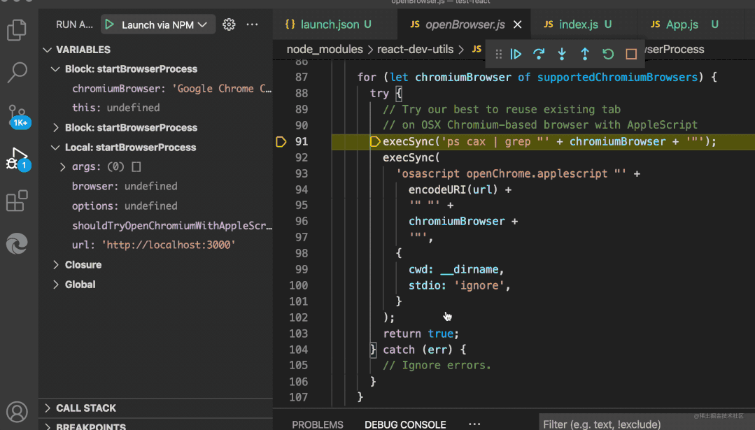
Task: Toggle breakpoint at line 91 gutter
Action: 281,142
